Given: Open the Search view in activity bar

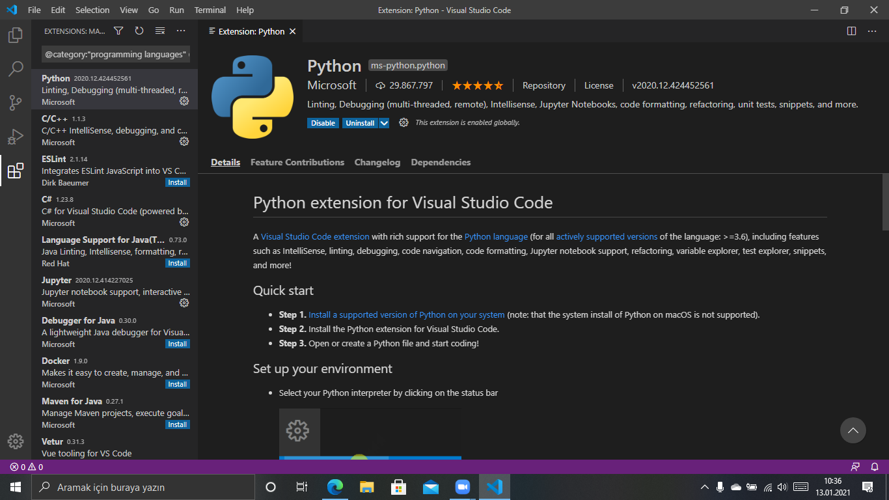Looking at the screenshot, I should click(16, 69).
